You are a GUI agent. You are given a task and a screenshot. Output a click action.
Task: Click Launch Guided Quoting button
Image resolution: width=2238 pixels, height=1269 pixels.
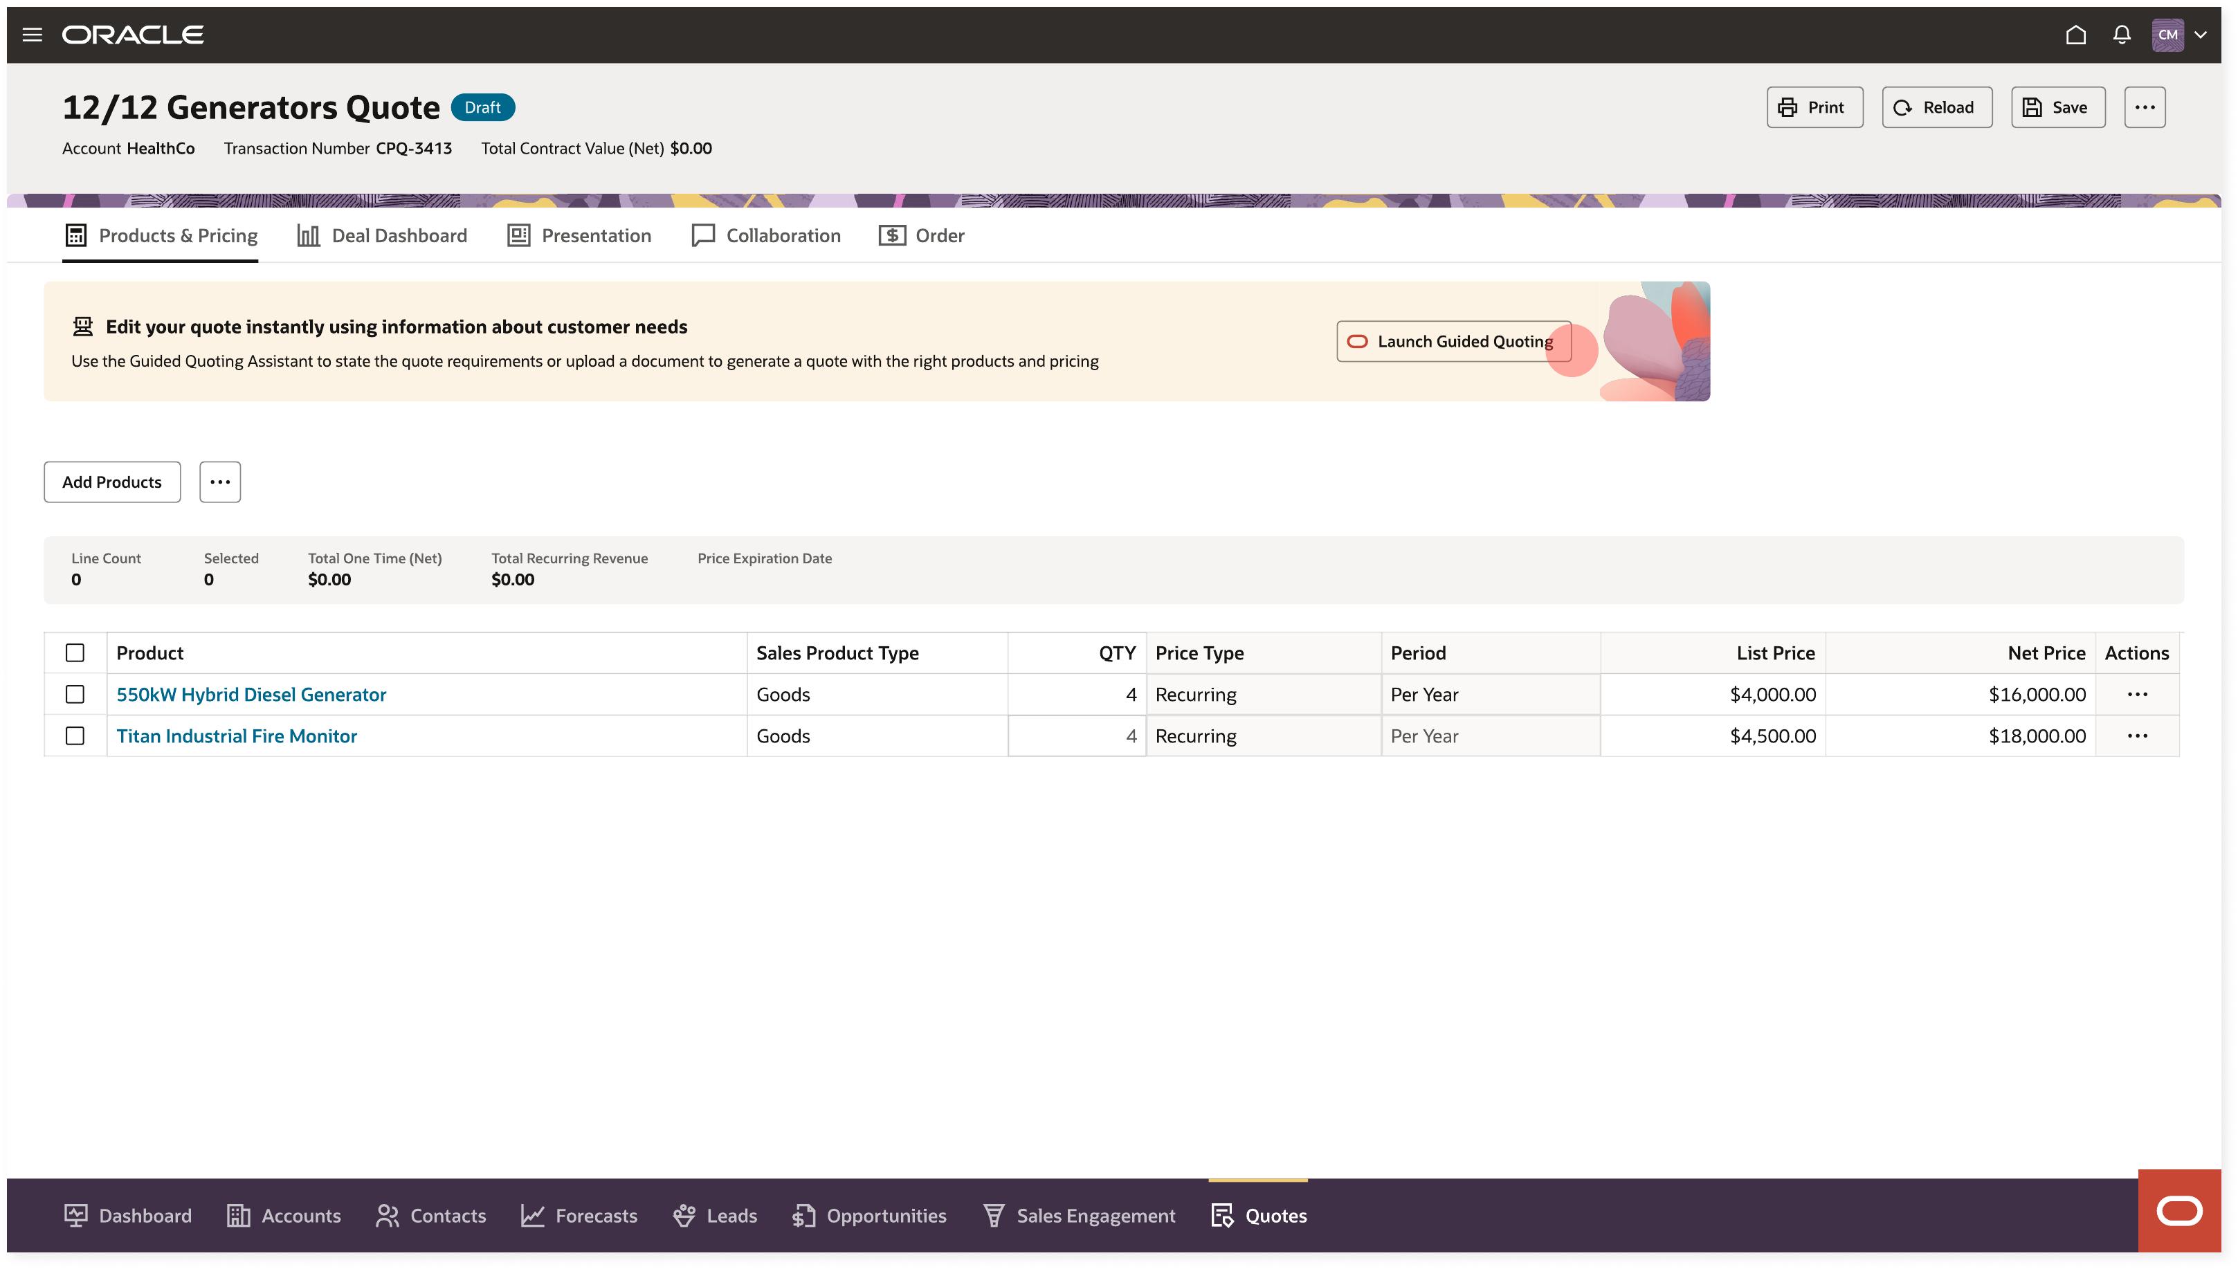(x=1453, y=342)
